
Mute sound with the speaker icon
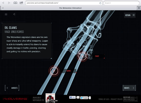click(14, 14)
